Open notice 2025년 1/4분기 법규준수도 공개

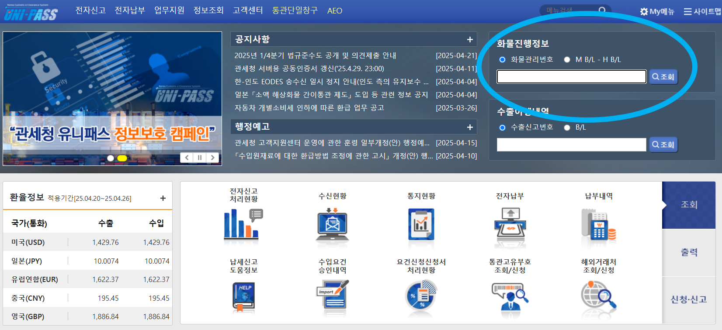pos(315,55)
